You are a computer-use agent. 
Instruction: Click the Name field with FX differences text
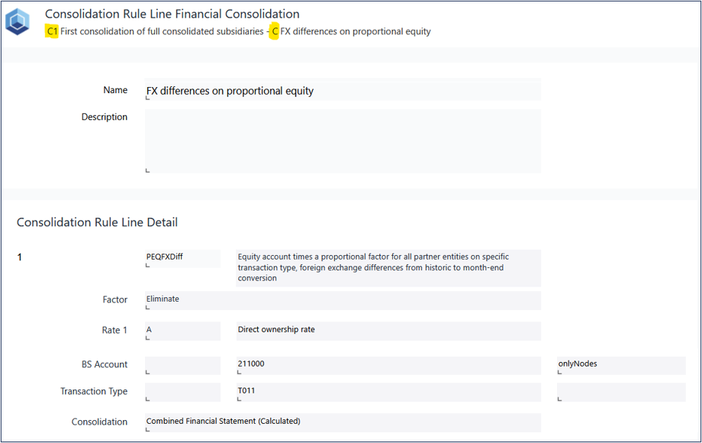tap(342, 90)
